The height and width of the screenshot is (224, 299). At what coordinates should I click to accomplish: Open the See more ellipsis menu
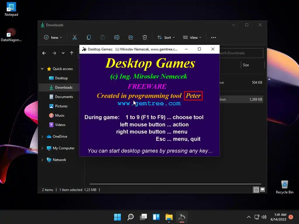click(x=213, y=38)
